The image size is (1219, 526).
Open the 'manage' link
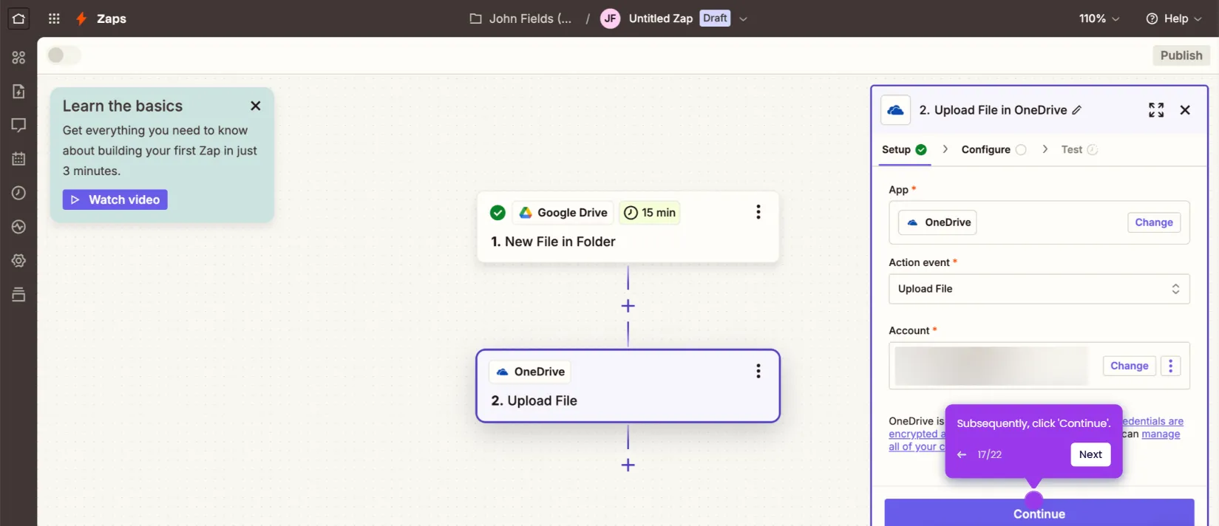click(x=1161, y=434)
